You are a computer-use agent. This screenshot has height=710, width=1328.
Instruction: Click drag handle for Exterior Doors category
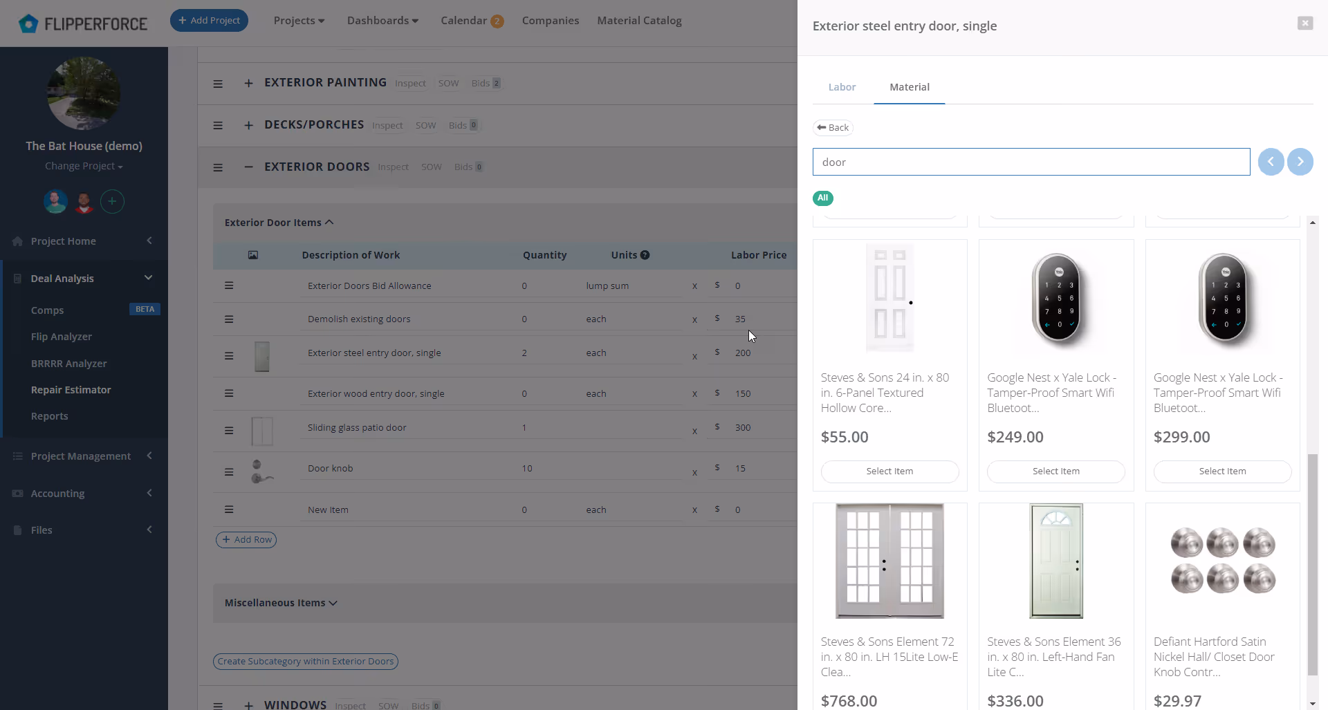point(218,167)
